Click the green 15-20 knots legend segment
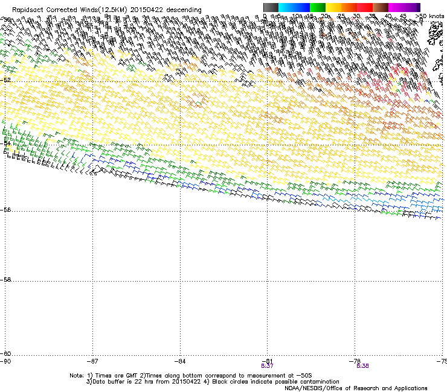 click(318, 7)
